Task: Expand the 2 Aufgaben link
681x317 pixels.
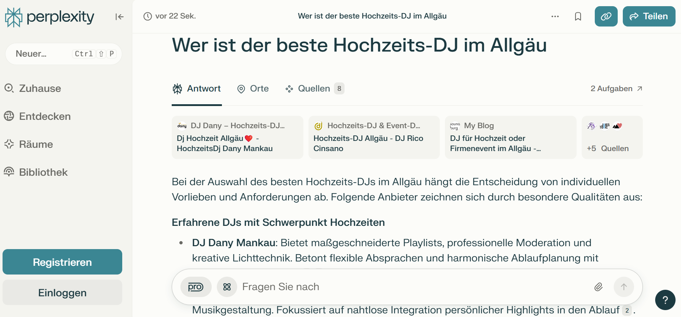Action: coord(617,89)
